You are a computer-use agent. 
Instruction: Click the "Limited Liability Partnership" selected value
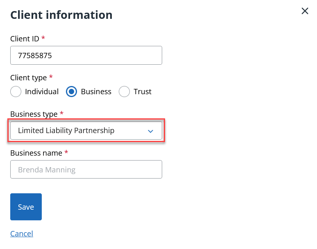(66, 131)
